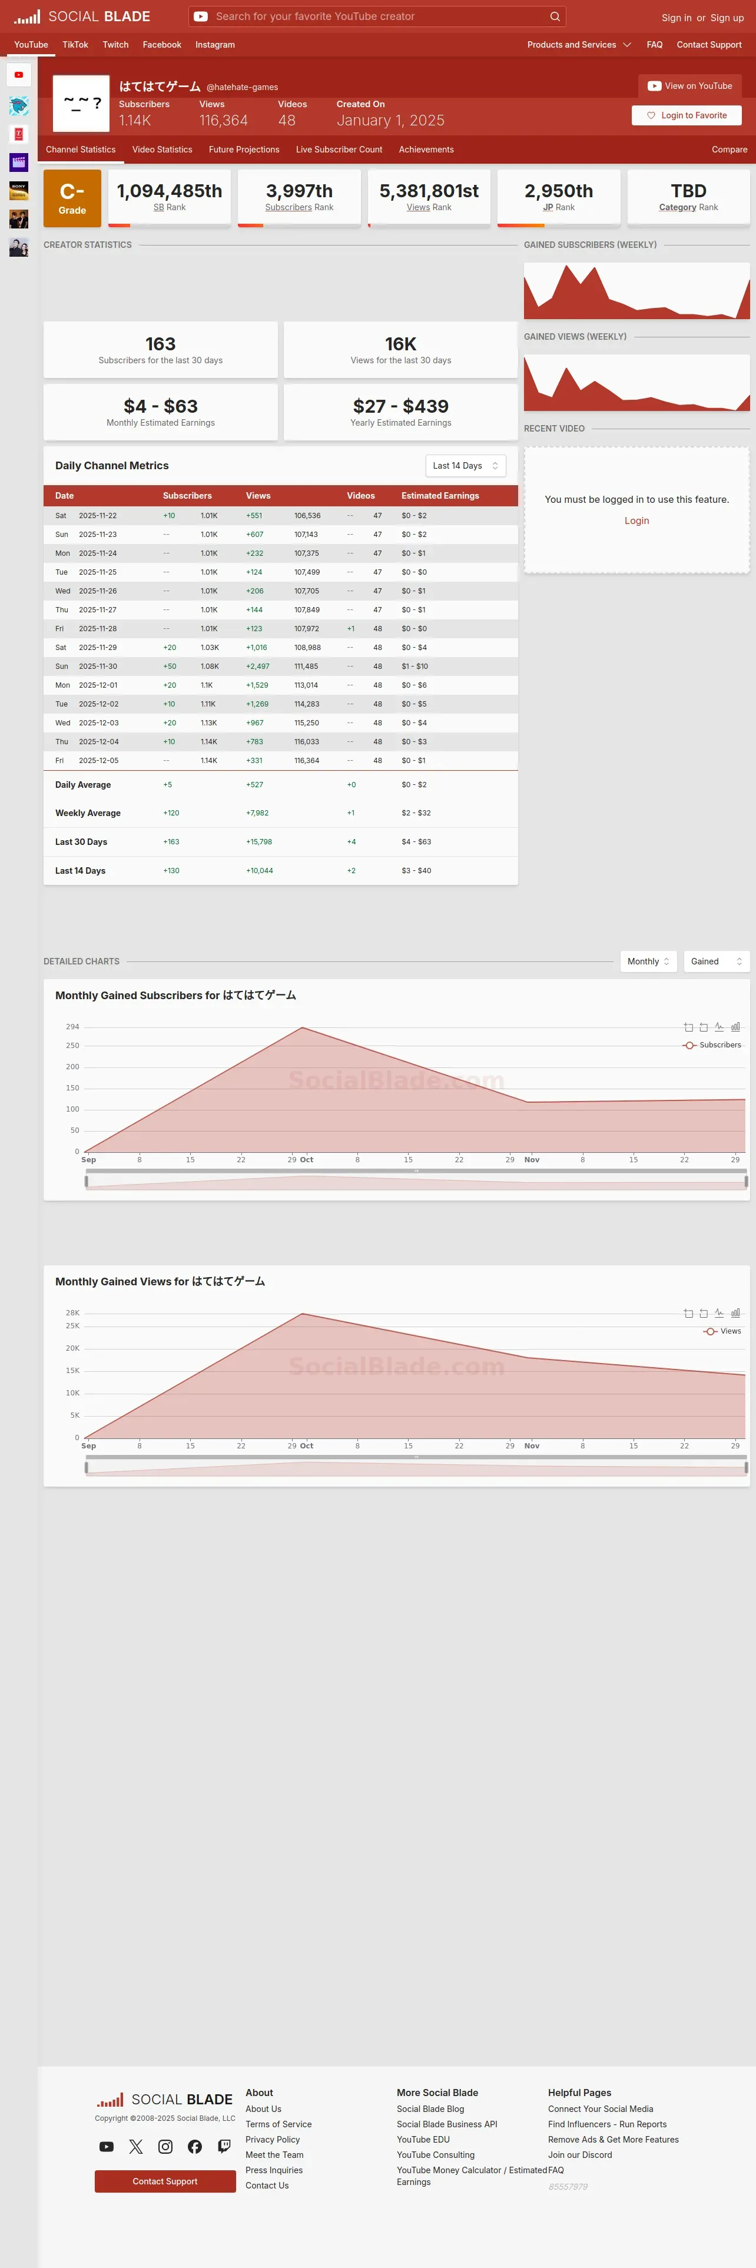
Task: Reset zoom on Gained Views chart
Action: click(703, 1314)
